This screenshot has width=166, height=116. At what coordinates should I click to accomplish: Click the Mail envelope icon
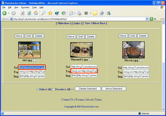[71, 13]
